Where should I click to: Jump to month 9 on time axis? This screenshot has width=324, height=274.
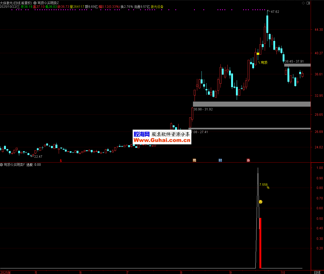coord(231,272)
